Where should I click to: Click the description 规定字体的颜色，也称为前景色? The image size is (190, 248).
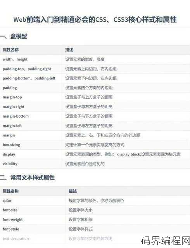pos(96,201)
